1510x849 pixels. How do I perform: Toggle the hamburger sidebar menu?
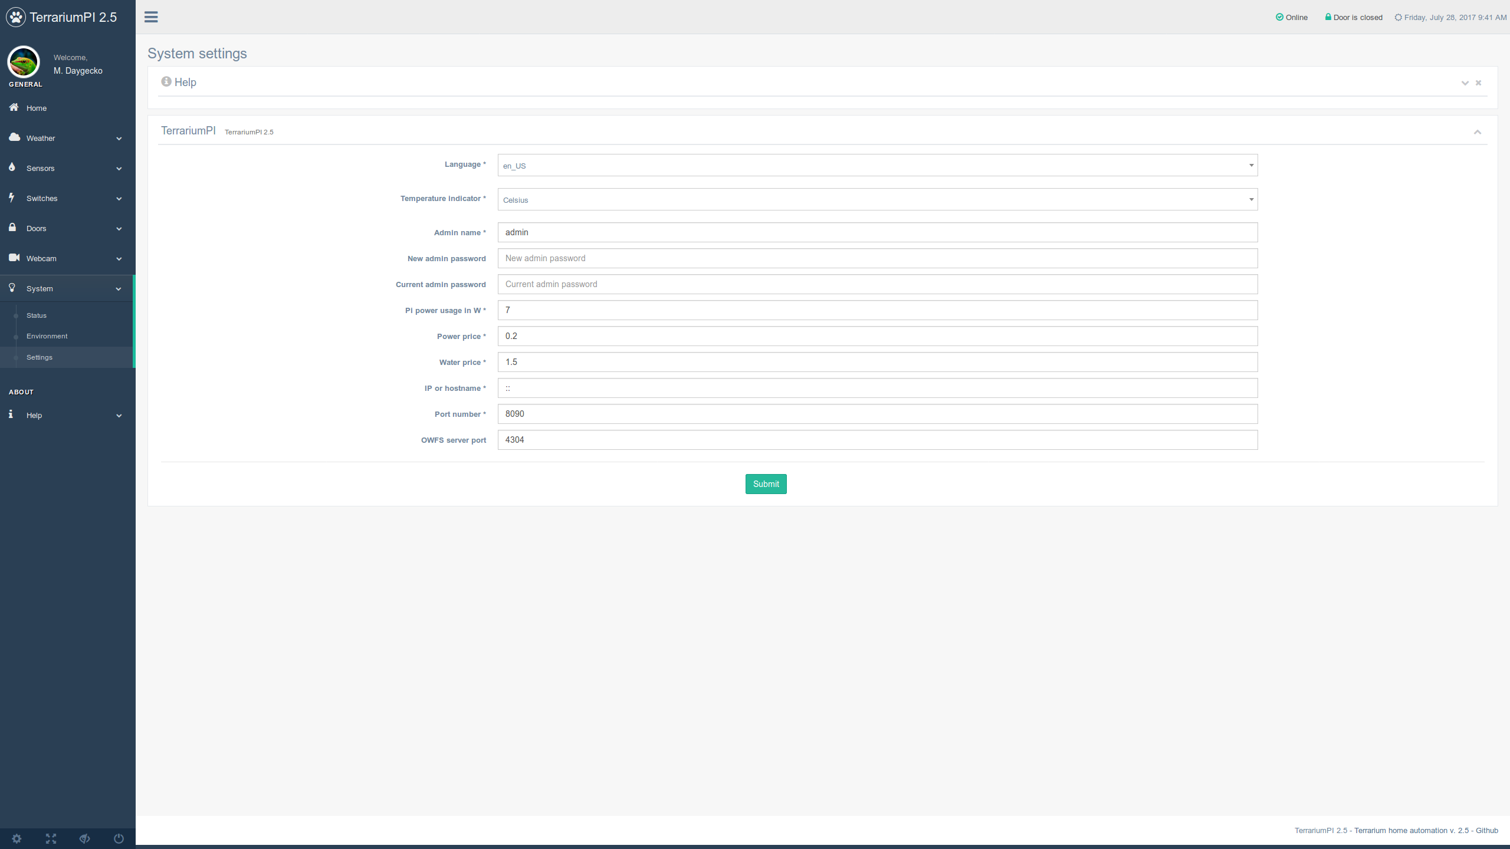pos(151,17)
